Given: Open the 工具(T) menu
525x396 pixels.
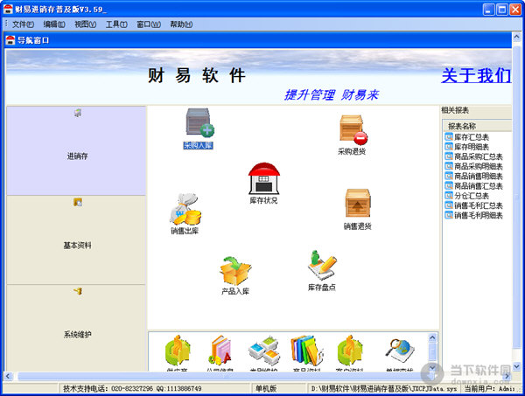Looking at the screenshot, I should click(116, 24).
